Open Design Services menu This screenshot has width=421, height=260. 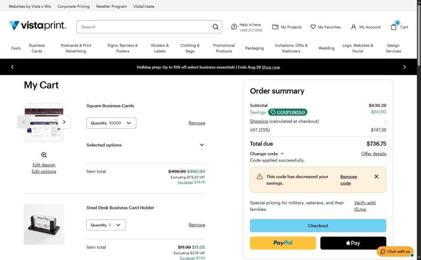393,48
